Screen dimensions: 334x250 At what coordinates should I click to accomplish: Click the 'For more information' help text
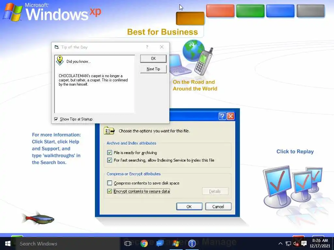[56, 148]
